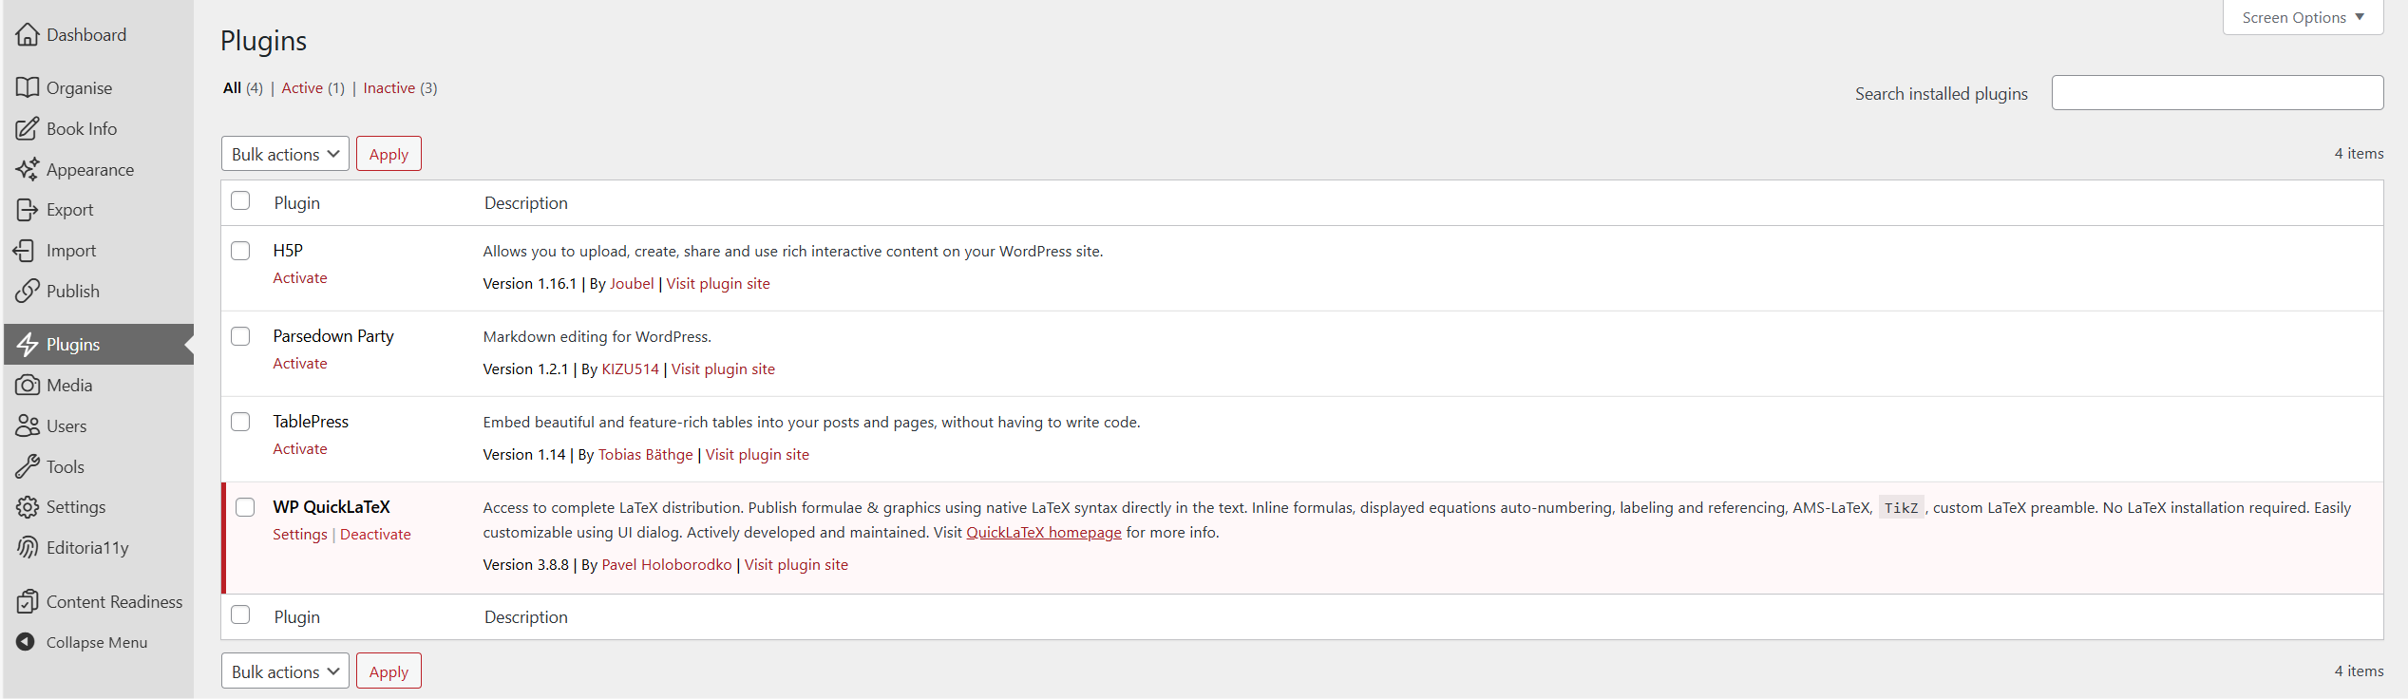
Task: Click the Book Info pencil icon
Action: 28,128
